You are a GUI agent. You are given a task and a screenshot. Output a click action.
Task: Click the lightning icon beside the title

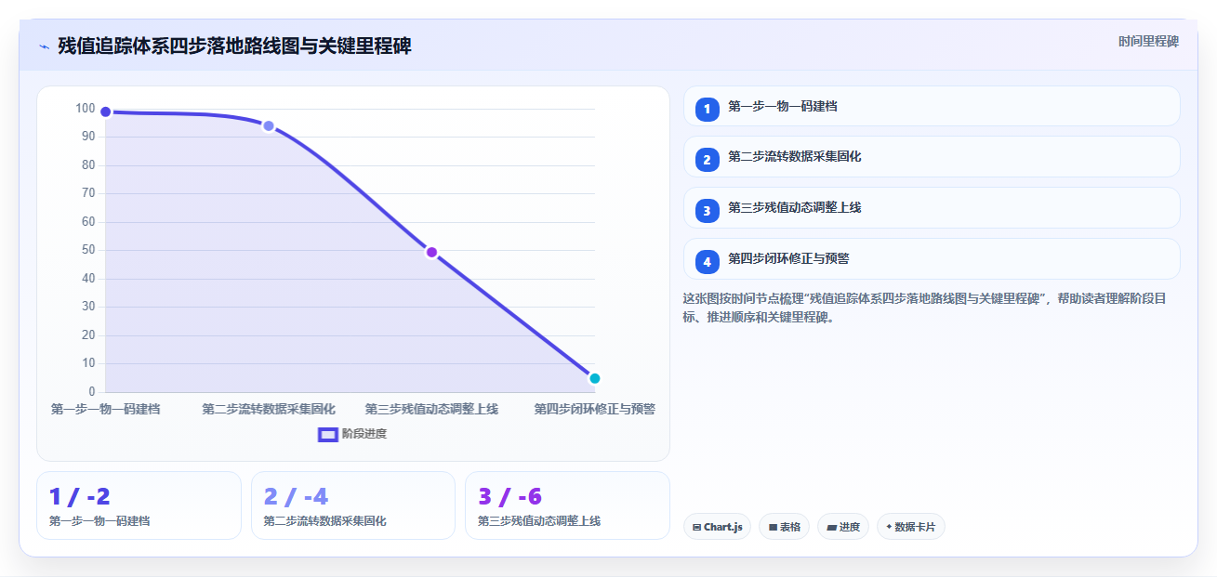[x=44, y=46]
